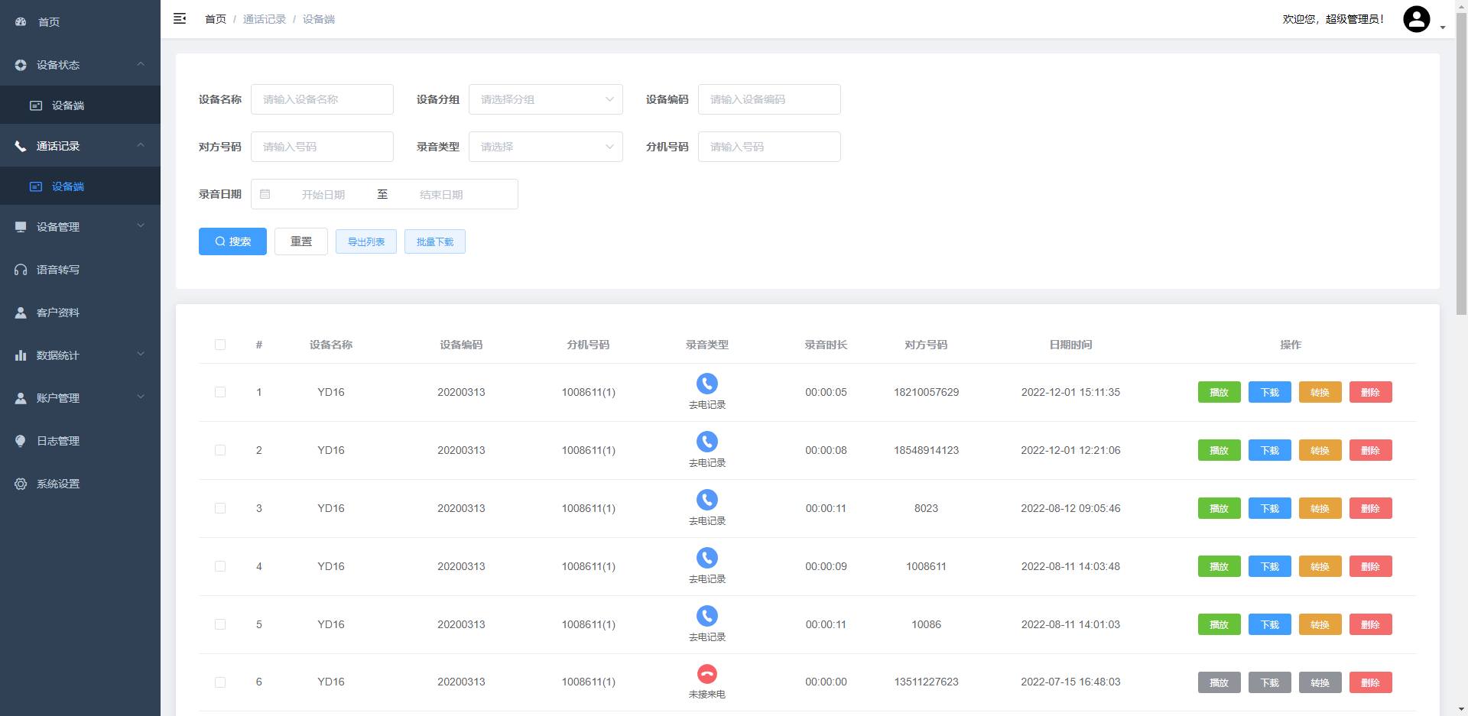1468x716 pixels.
Task: Click the sidebar collapse hamburger icon
Action: coord(180,19)
